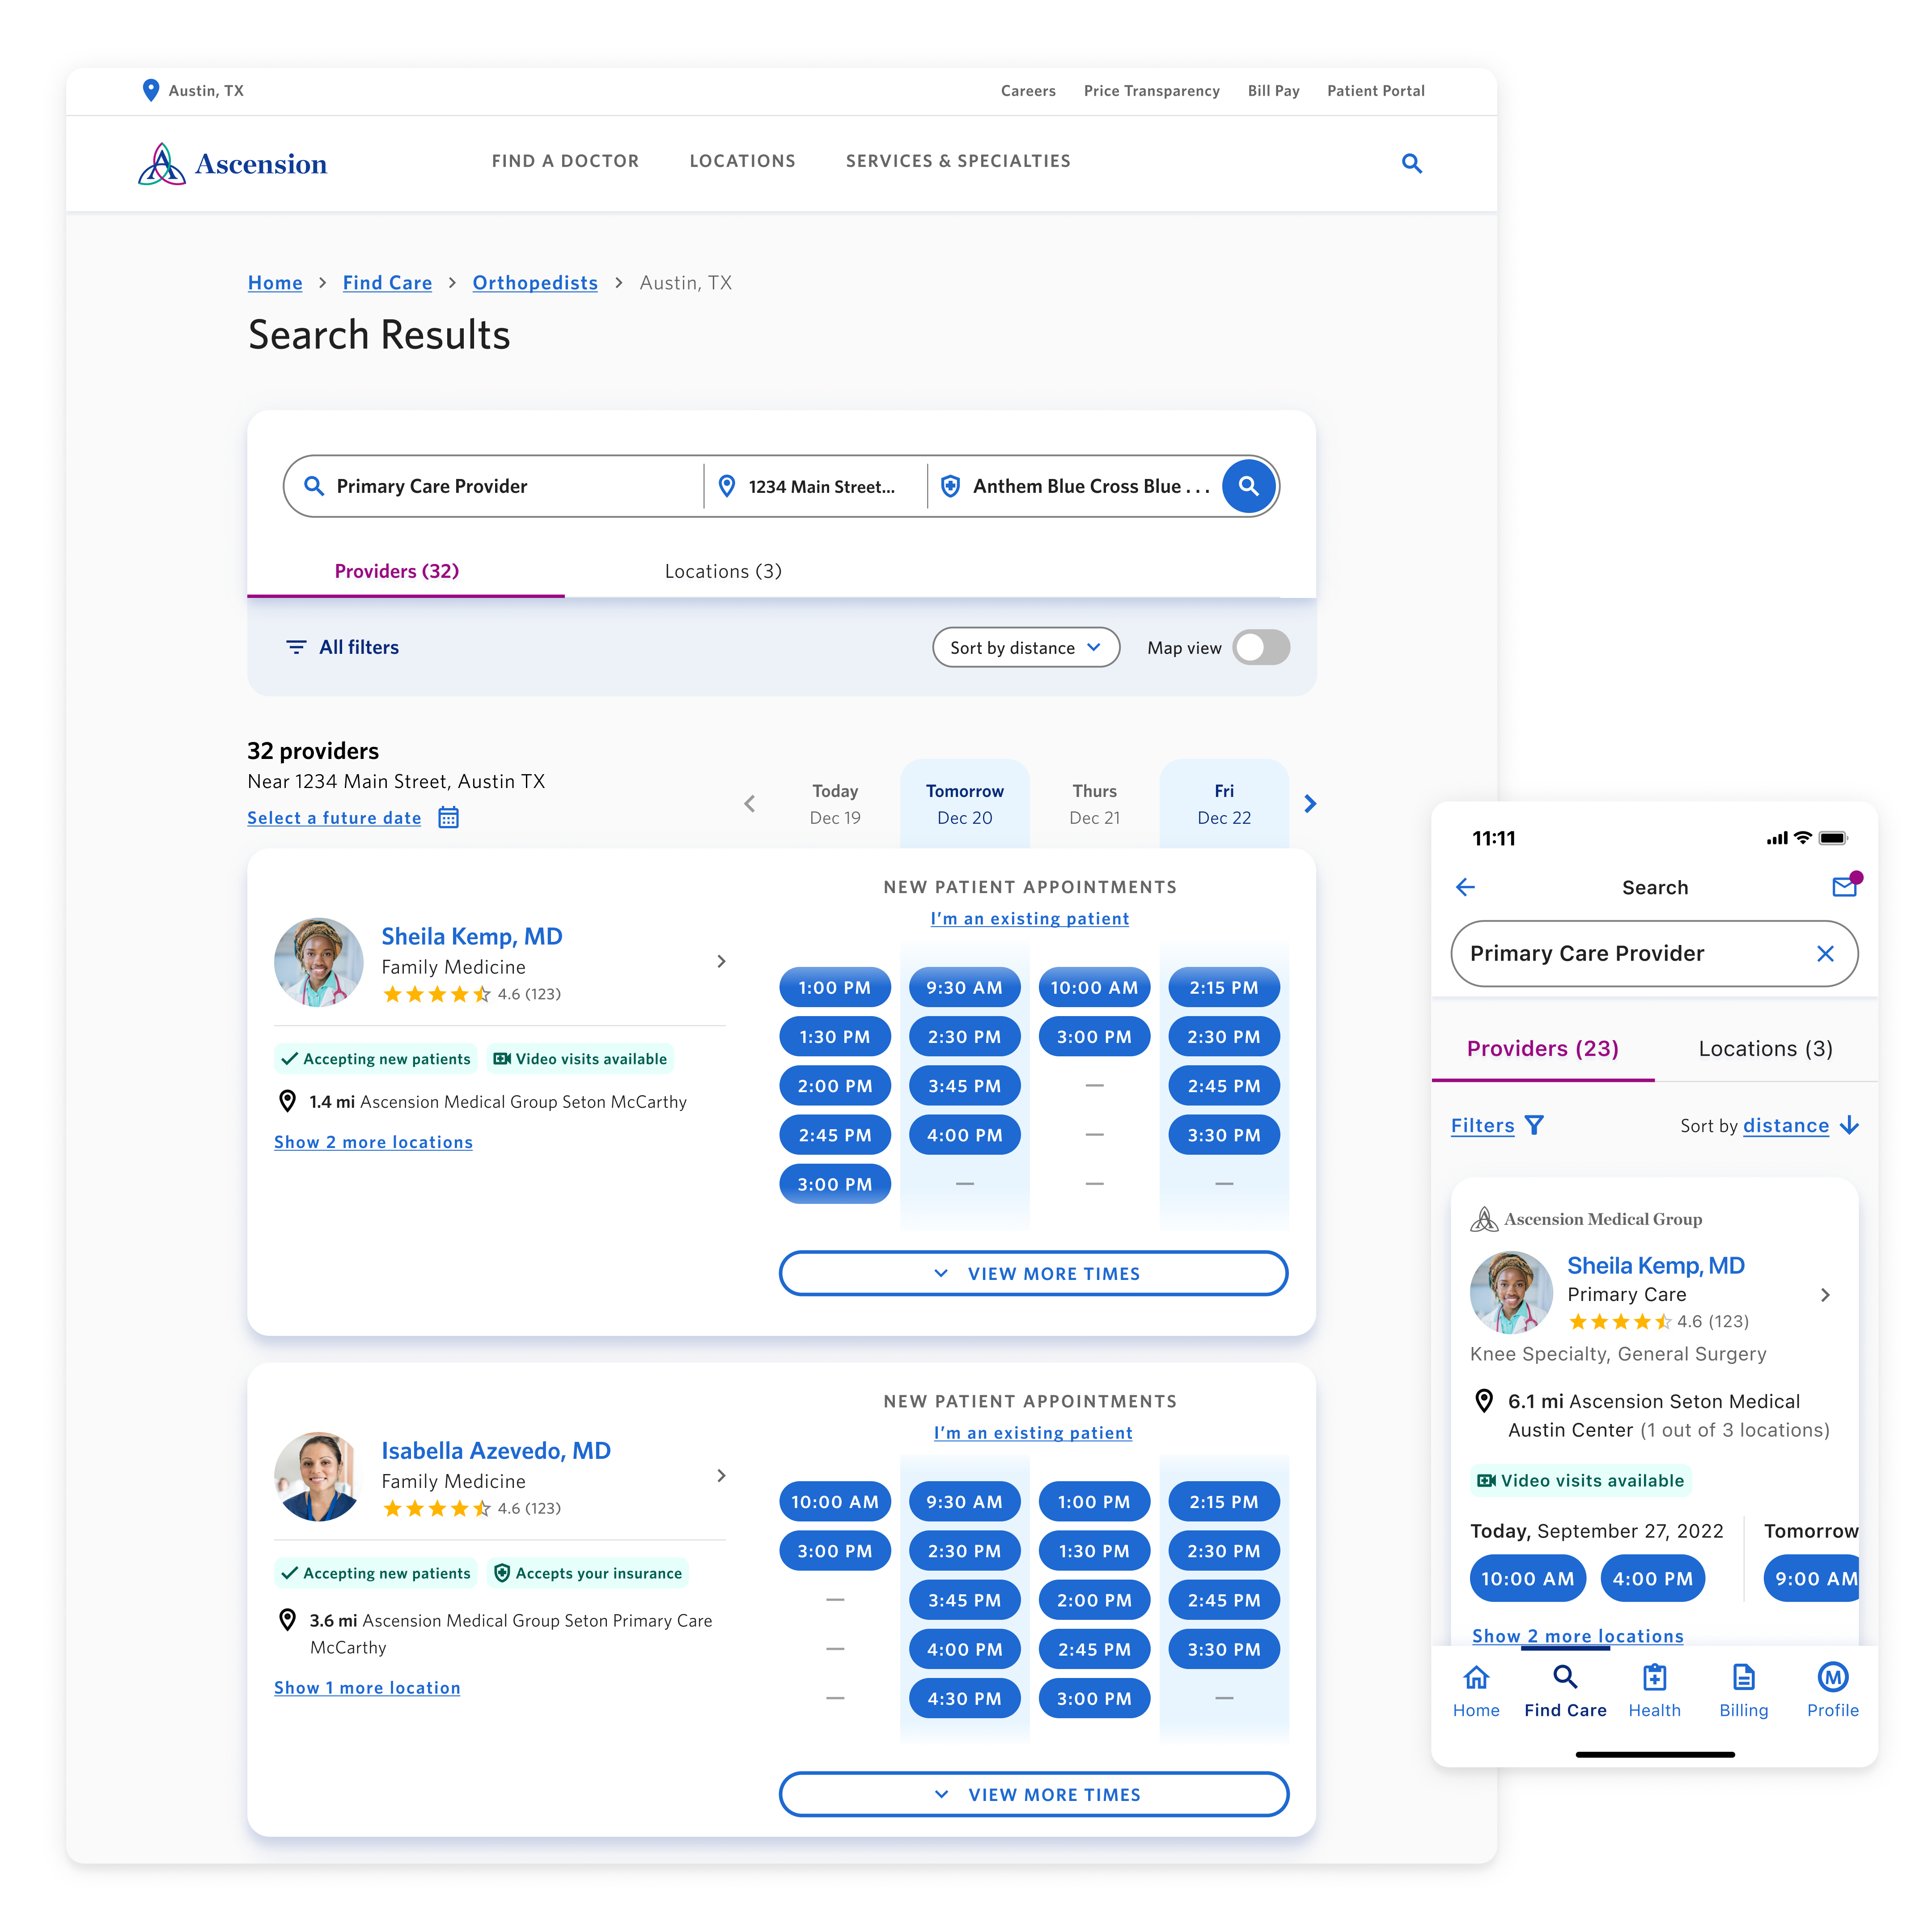Click the Price Transparency link

tap(1151, 91)
